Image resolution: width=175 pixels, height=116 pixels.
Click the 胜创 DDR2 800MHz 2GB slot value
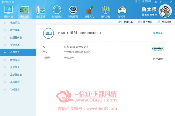click(x=76, y=47)
